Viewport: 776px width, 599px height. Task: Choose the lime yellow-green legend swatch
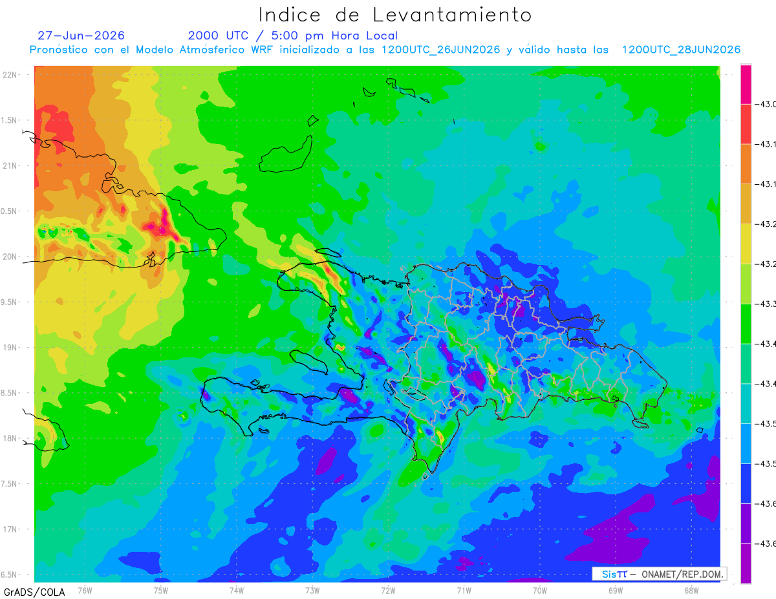click(x=746, y=284)
